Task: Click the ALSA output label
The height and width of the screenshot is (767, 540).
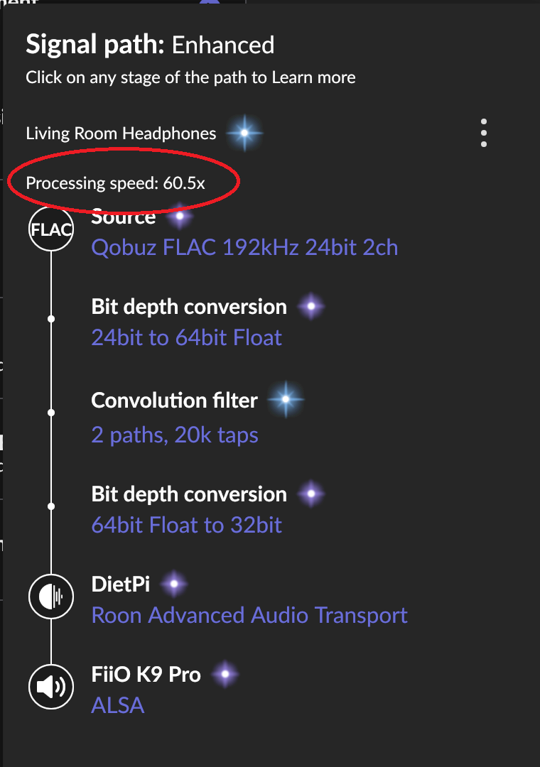Action: (117, 705)
